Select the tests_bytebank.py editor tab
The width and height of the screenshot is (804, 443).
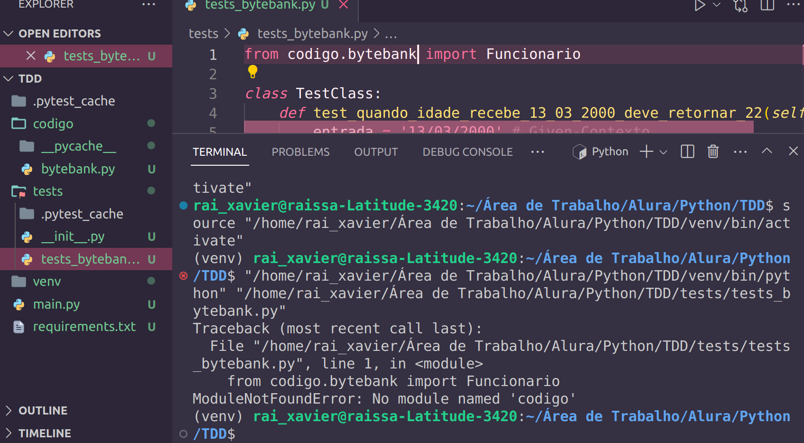click(x=260, y=5)
